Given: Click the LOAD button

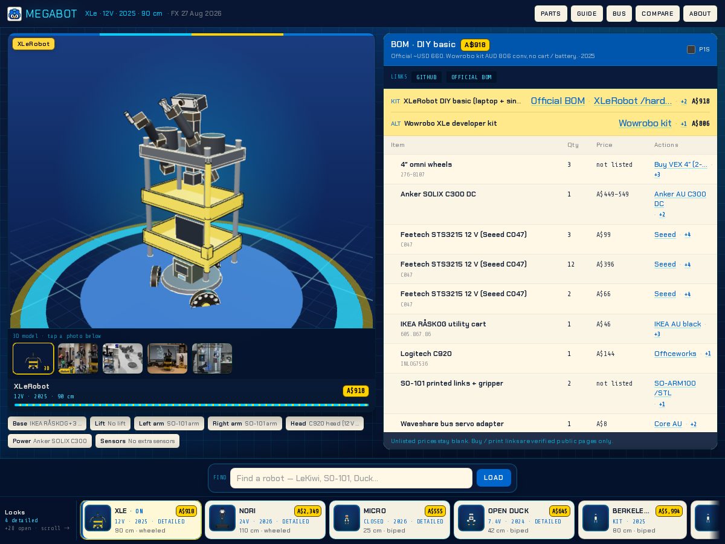Looking at the screenshot, I should tap(494, 478).
